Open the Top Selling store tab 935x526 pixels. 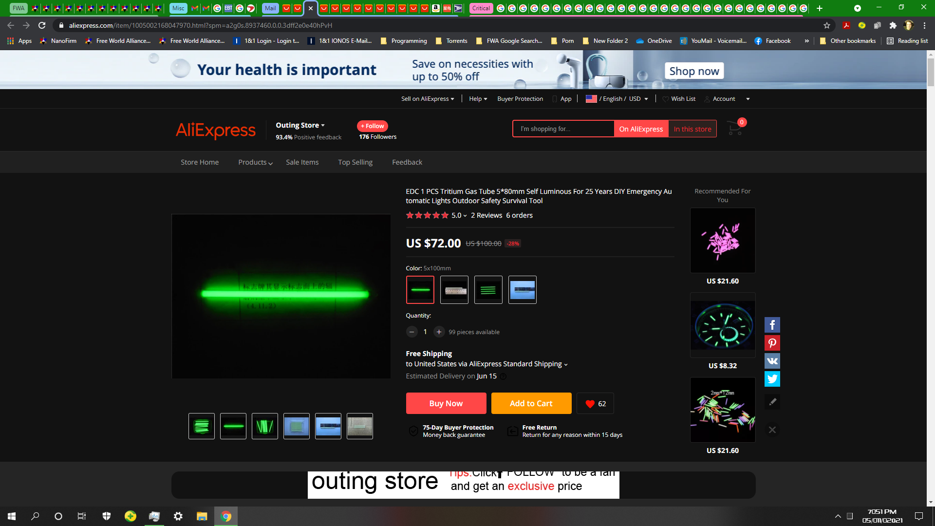pyautogui.click(x=355, y=162)
